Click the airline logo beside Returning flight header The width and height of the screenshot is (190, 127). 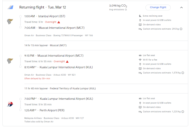[10, 7]
